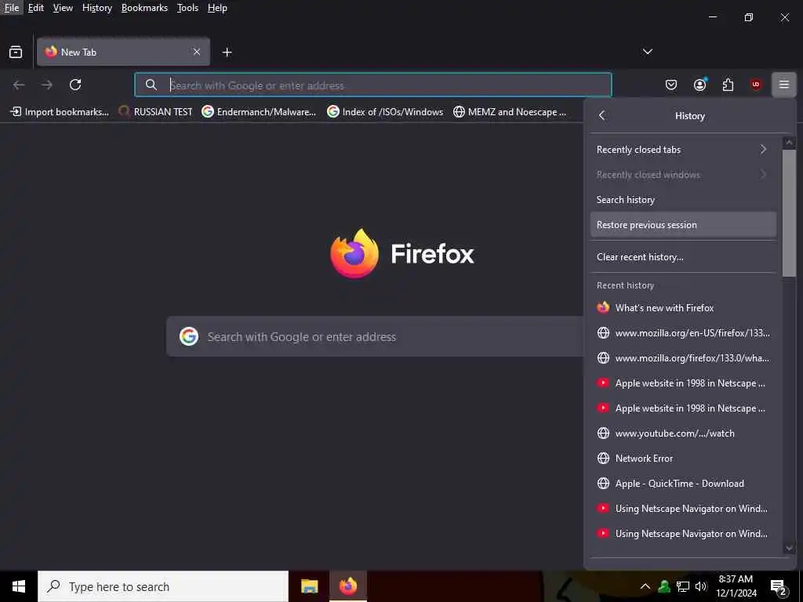803x602 pixels.
Task: Select the New Tab tab
Action: pos(123,52)
